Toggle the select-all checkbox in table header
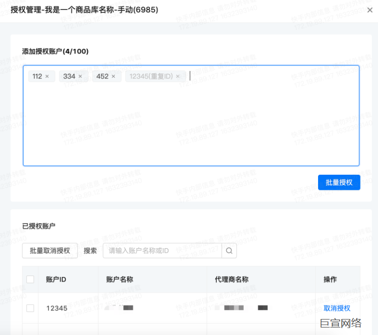 [x=30, y=279]
